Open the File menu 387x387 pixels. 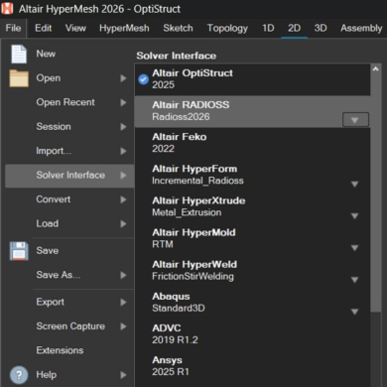point(13,29)
